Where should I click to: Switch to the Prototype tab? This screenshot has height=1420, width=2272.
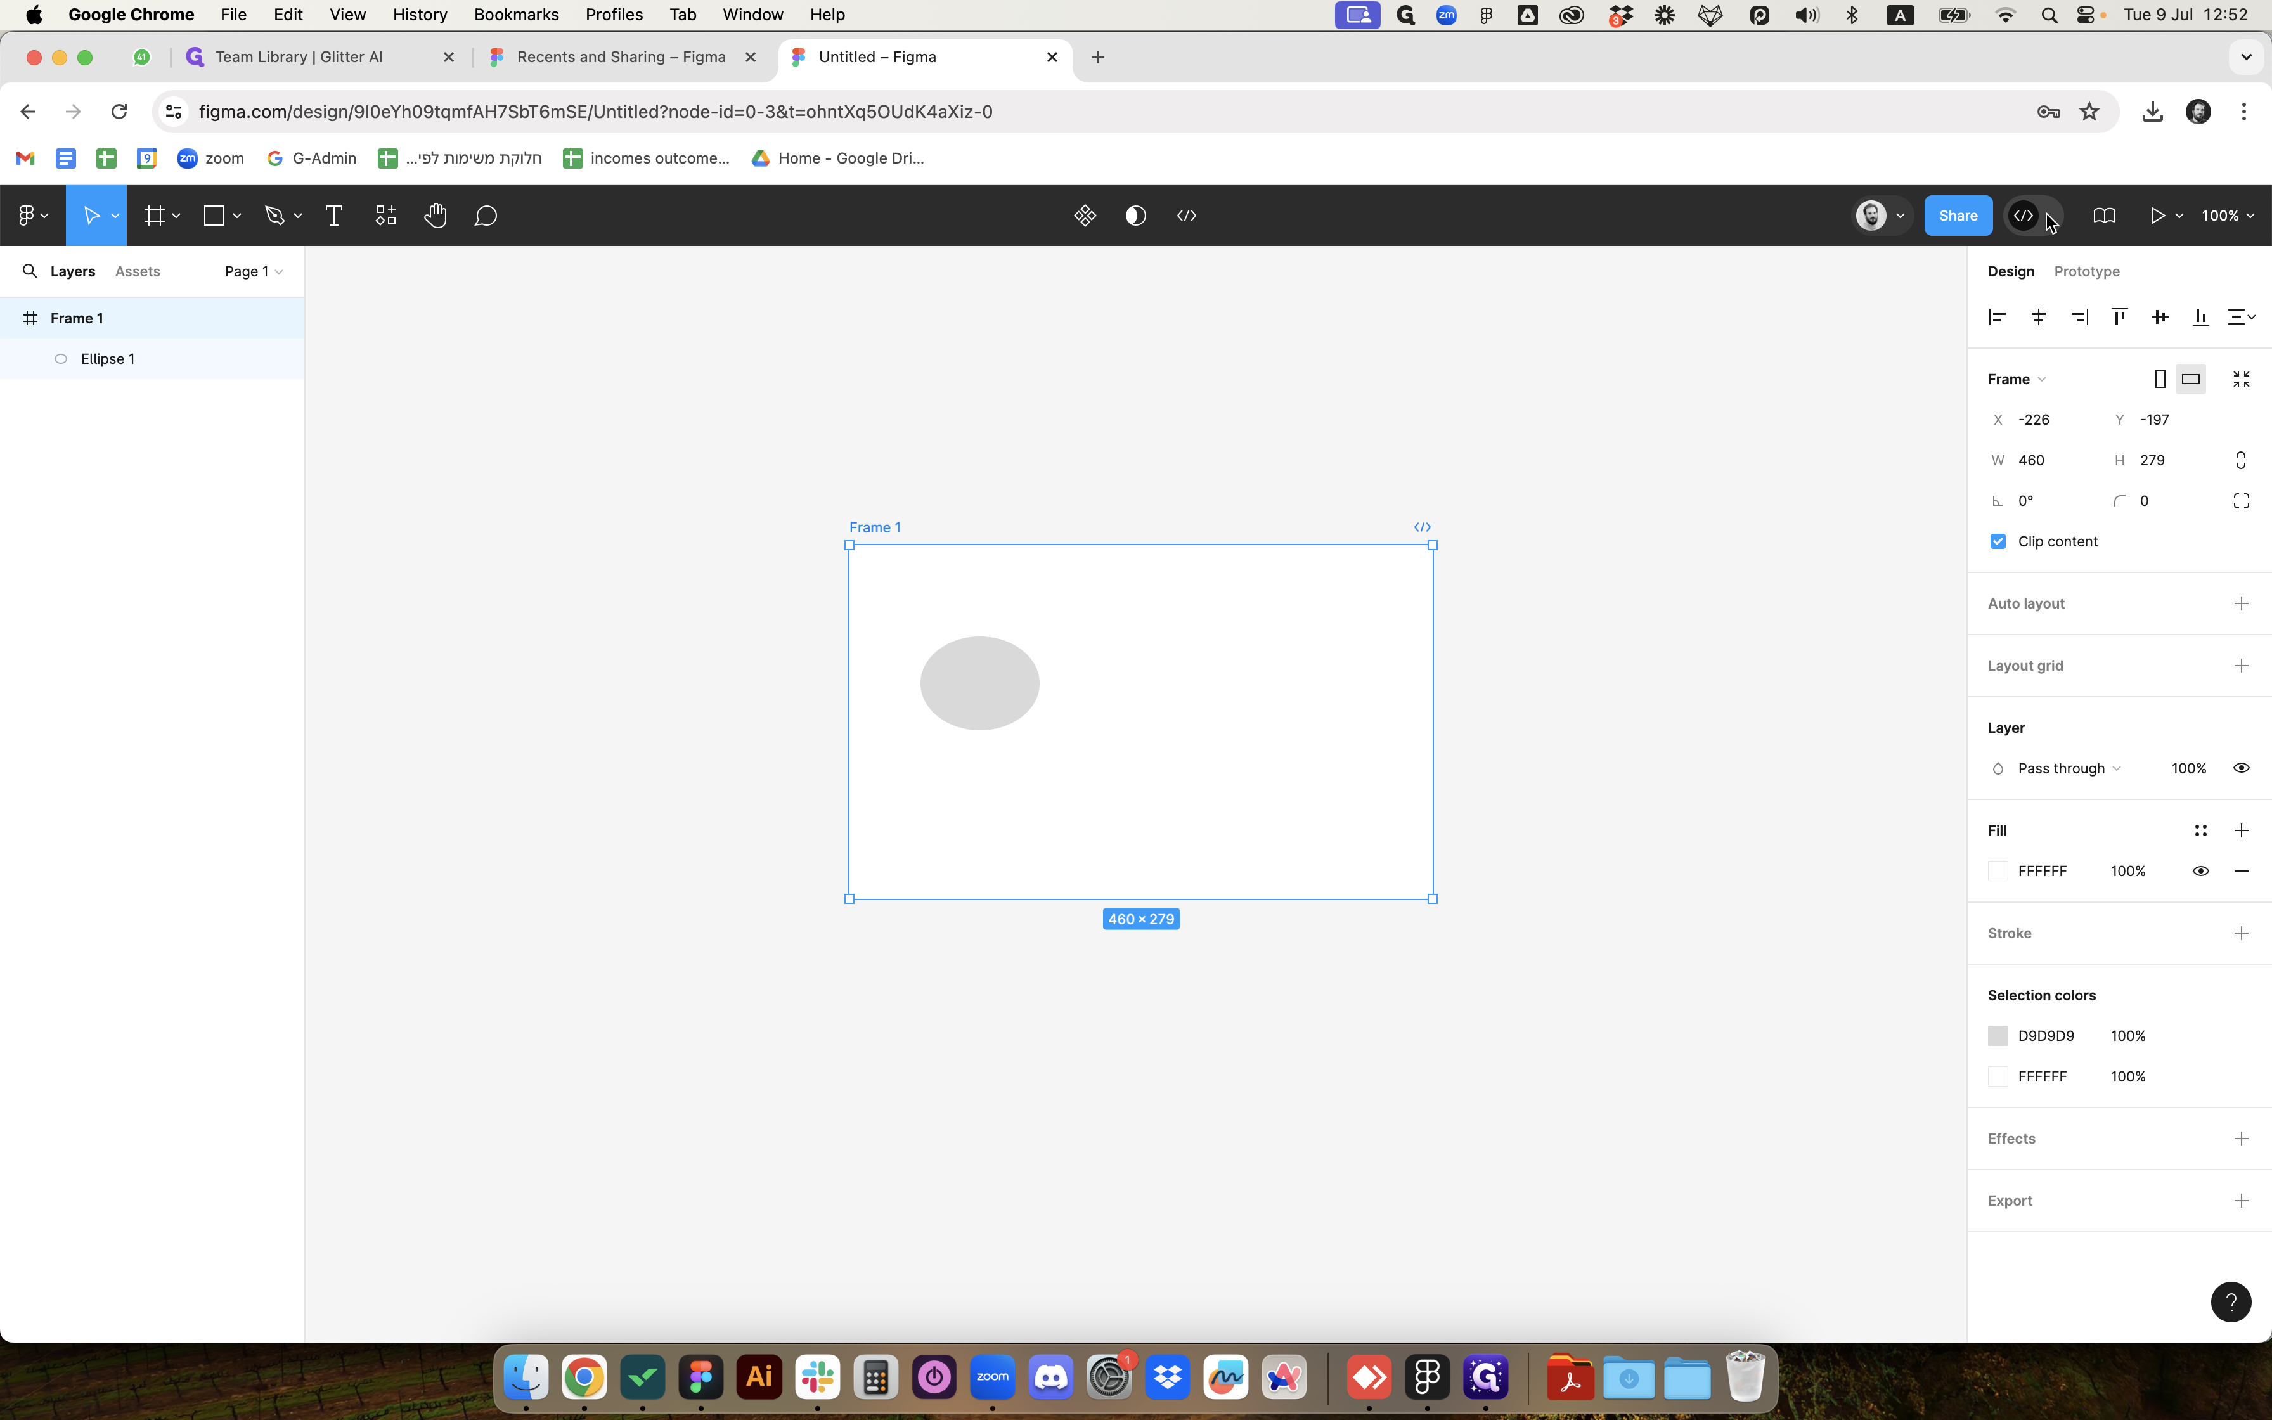click(x=2086, y=271)
